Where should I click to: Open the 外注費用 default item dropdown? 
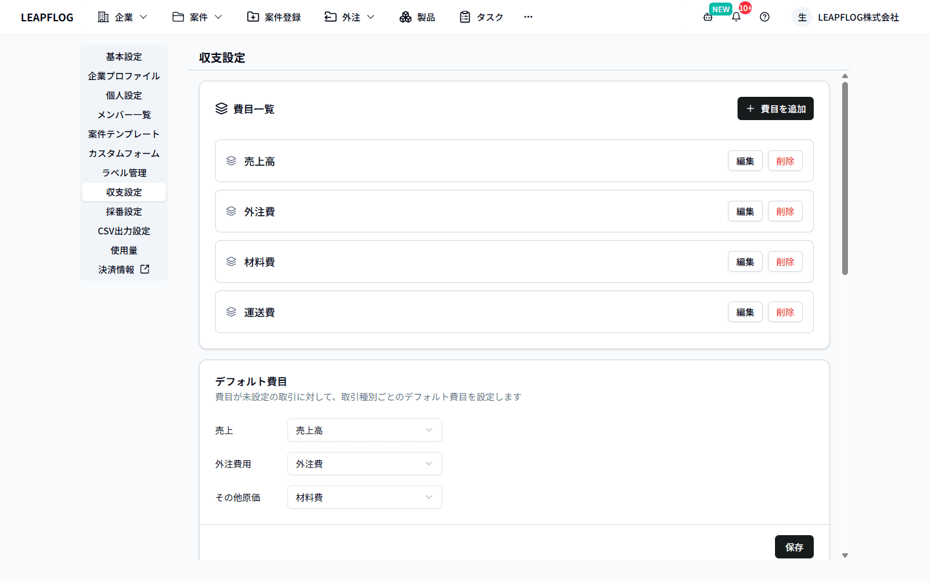[365, 464]
